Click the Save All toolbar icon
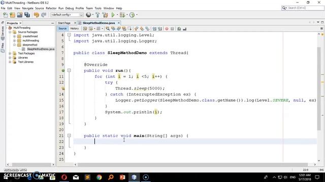325x182 pixels. (27, 15)
